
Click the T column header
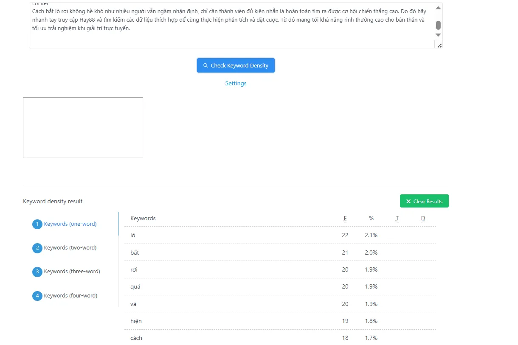397,219
